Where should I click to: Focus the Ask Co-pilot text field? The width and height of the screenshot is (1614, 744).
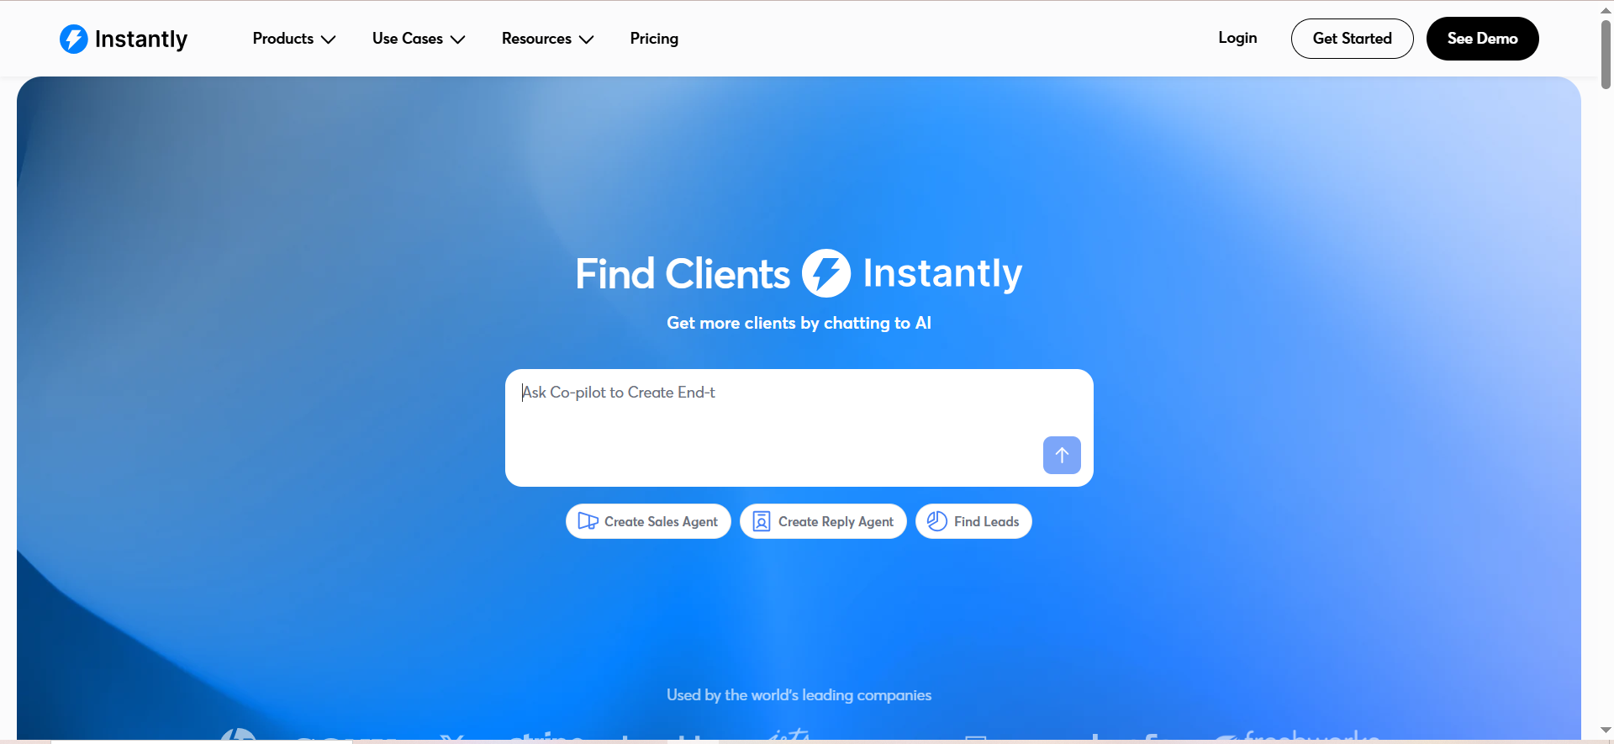pyautogui.click(x=799, y=427)
